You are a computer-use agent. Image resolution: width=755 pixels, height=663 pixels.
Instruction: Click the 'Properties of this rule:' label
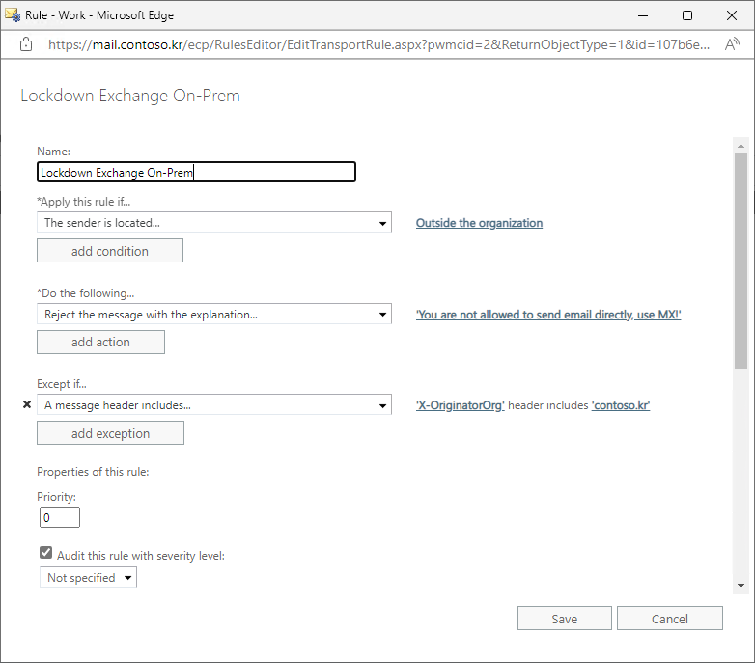click(x=93, y=472)
